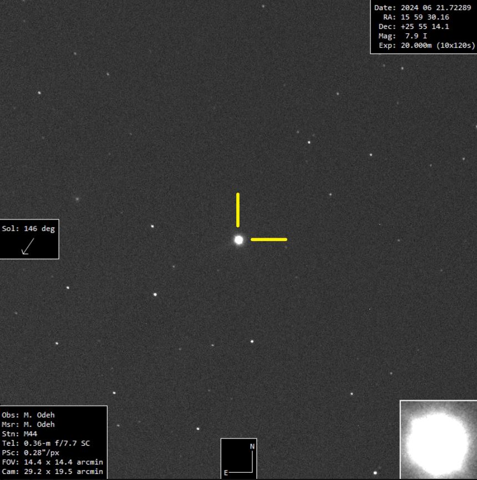Click the horizontal yellow marker line
The width and height of the screenshot is (477, 480).
point(269,239)
